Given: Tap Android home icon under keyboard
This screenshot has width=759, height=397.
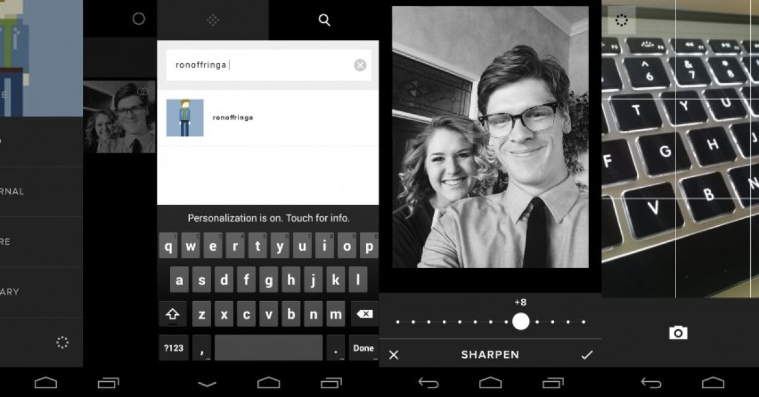Looking at the screenshot, I should [x=268, y=382].
